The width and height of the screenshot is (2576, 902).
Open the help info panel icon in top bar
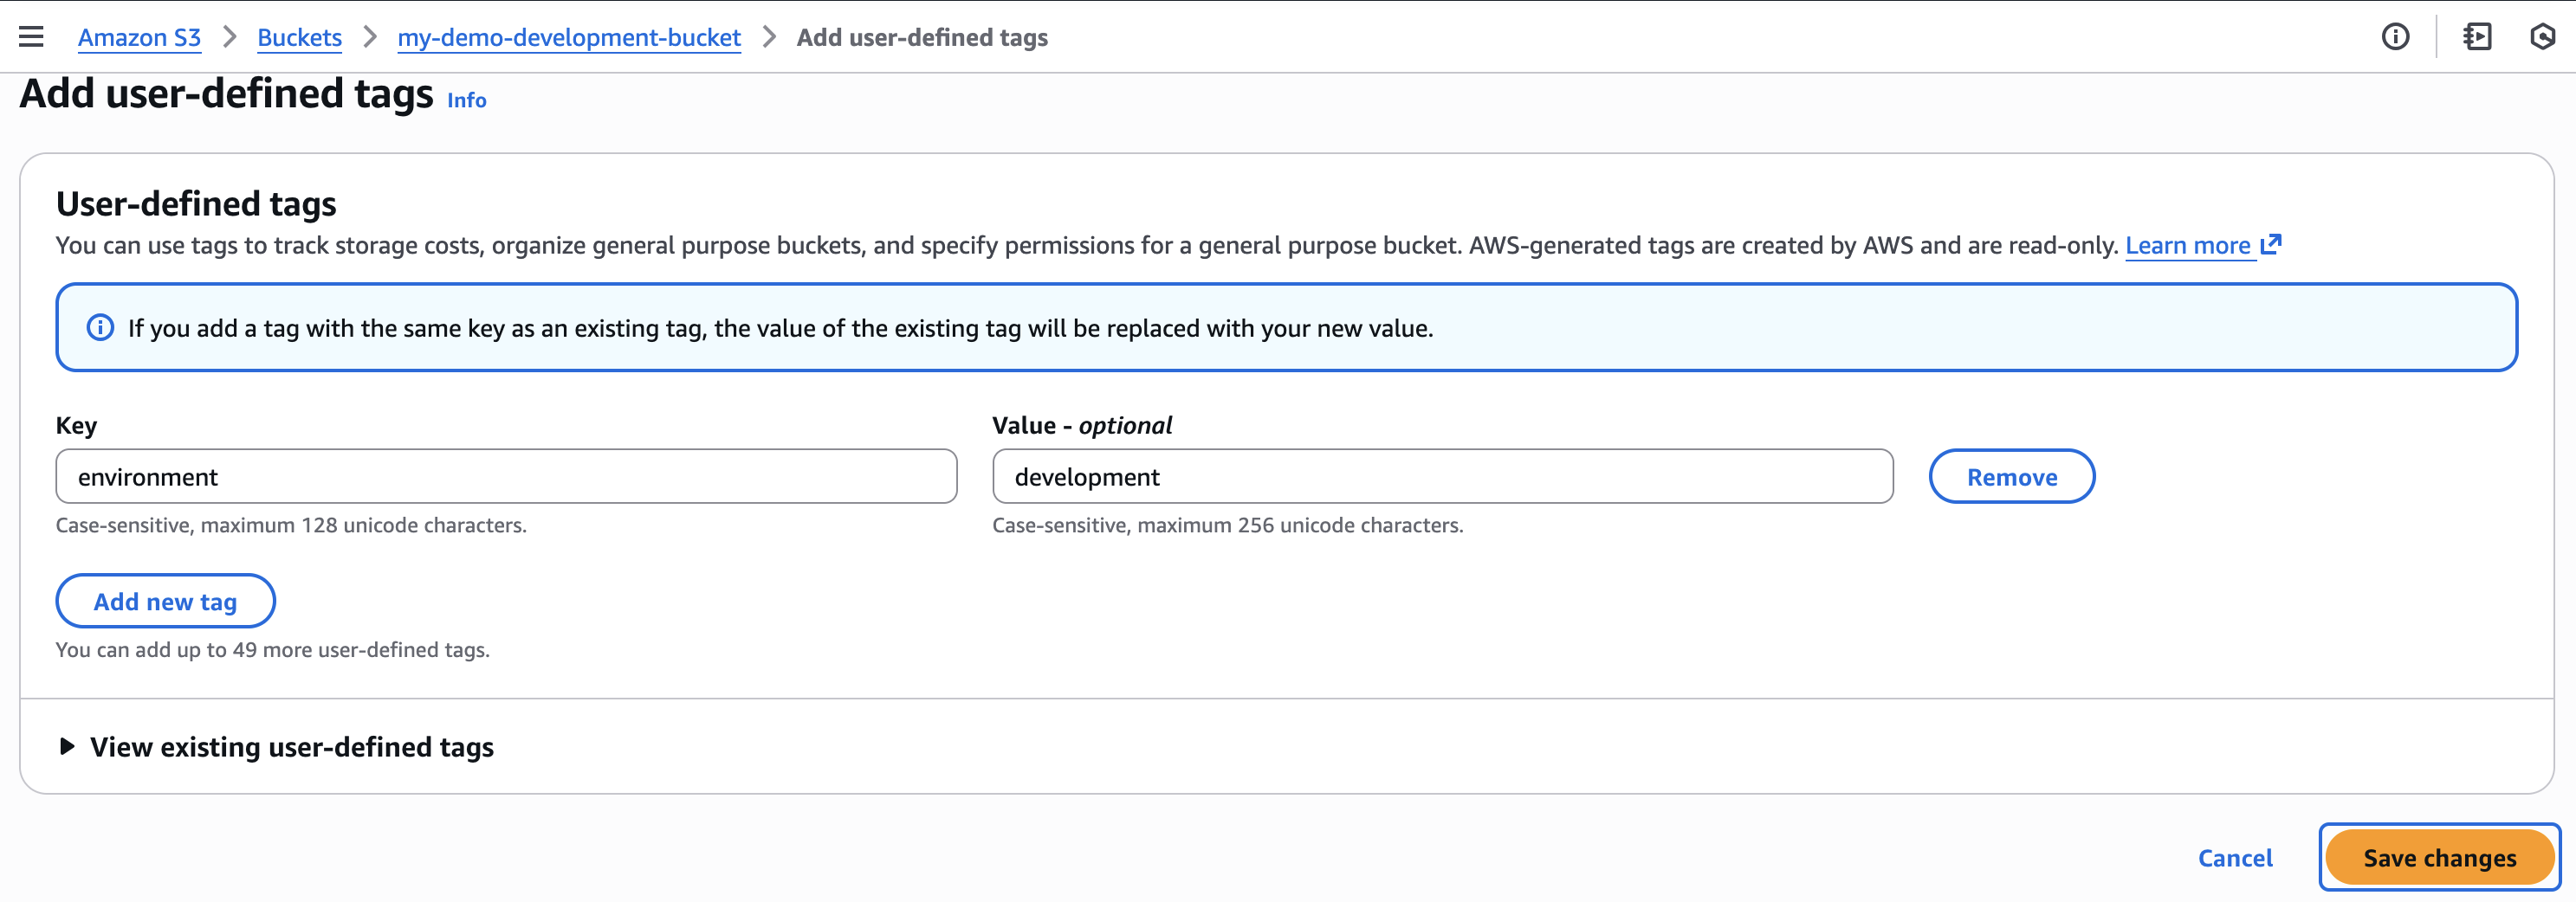click(x=2395, y=37)
